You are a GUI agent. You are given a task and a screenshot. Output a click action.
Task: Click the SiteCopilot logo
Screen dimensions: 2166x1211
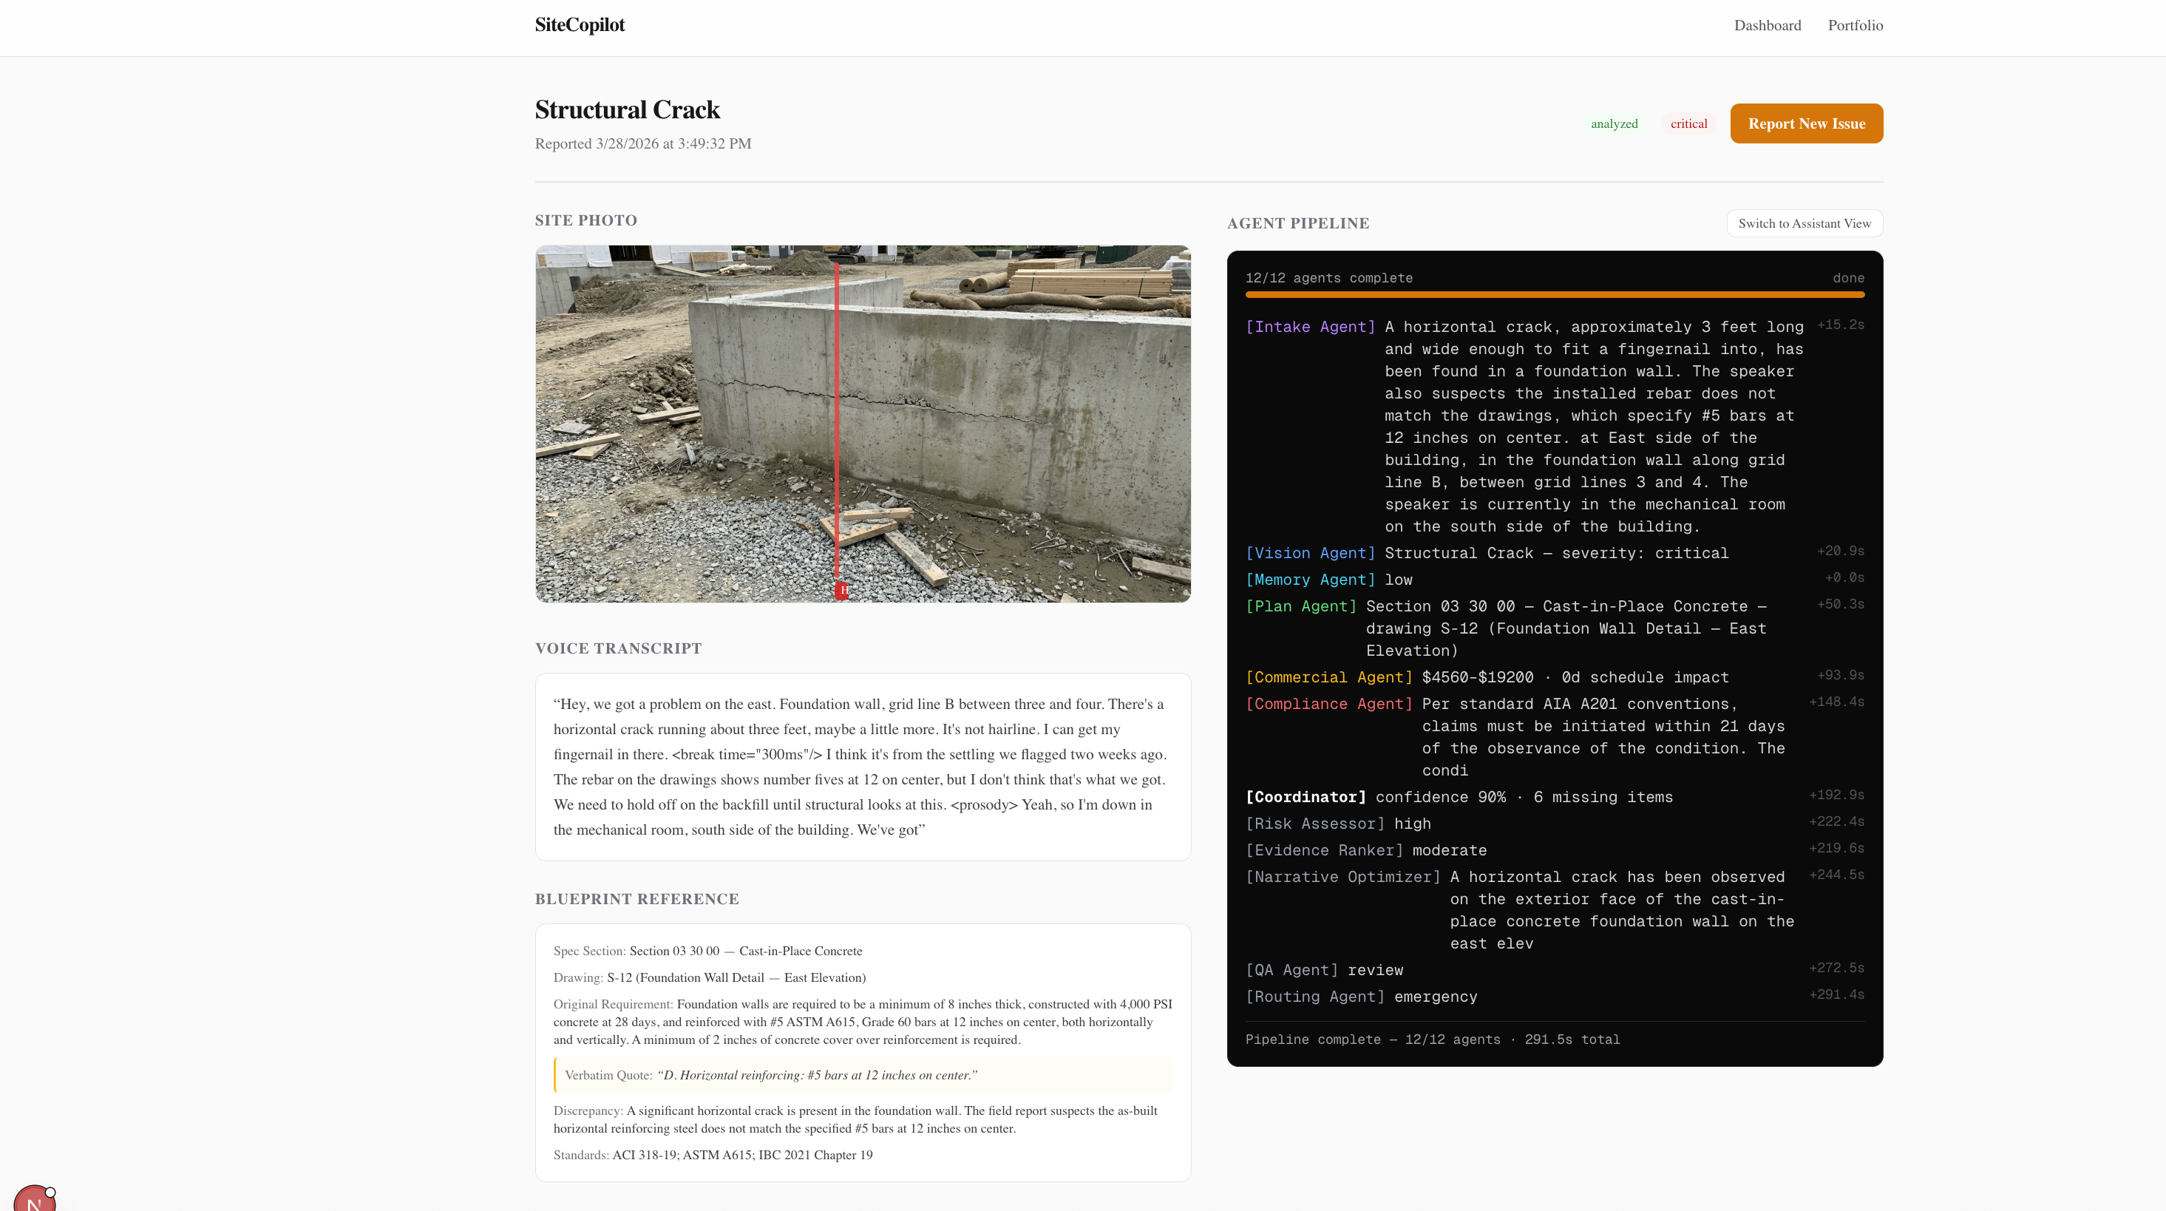[580, 25]
